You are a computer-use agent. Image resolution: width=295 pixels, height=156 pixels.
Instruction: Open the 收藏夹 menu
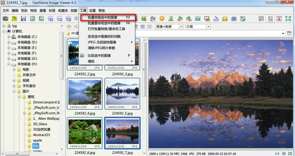point(63,11)
